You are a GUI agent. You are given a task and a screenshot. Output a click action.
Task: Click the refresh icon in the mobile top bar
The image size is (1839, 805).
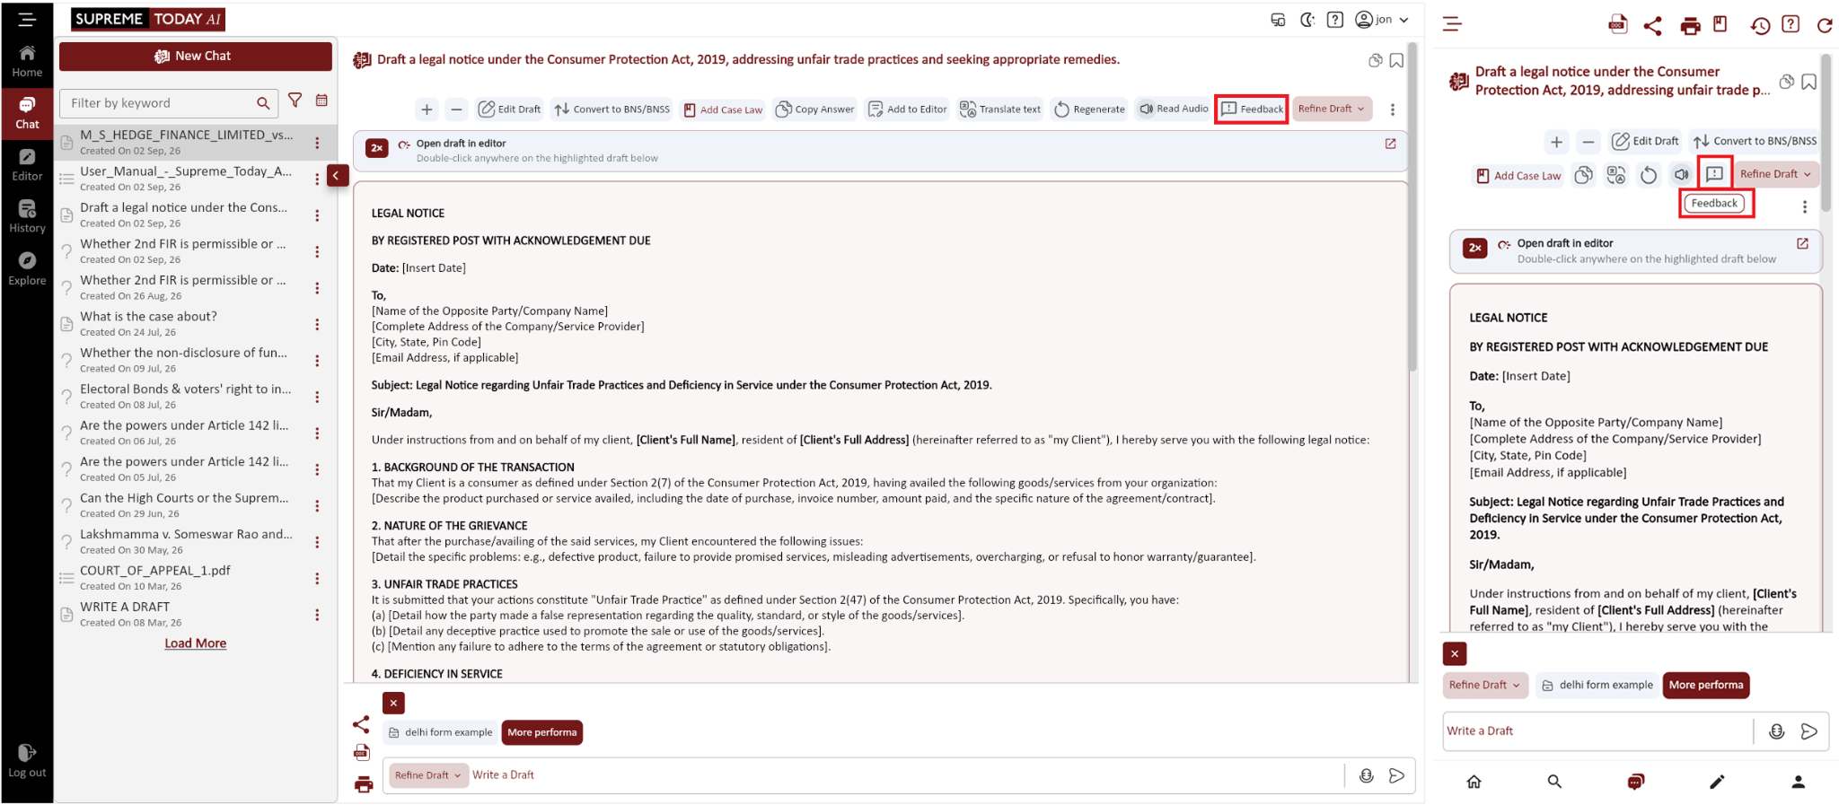[1825, 25]
